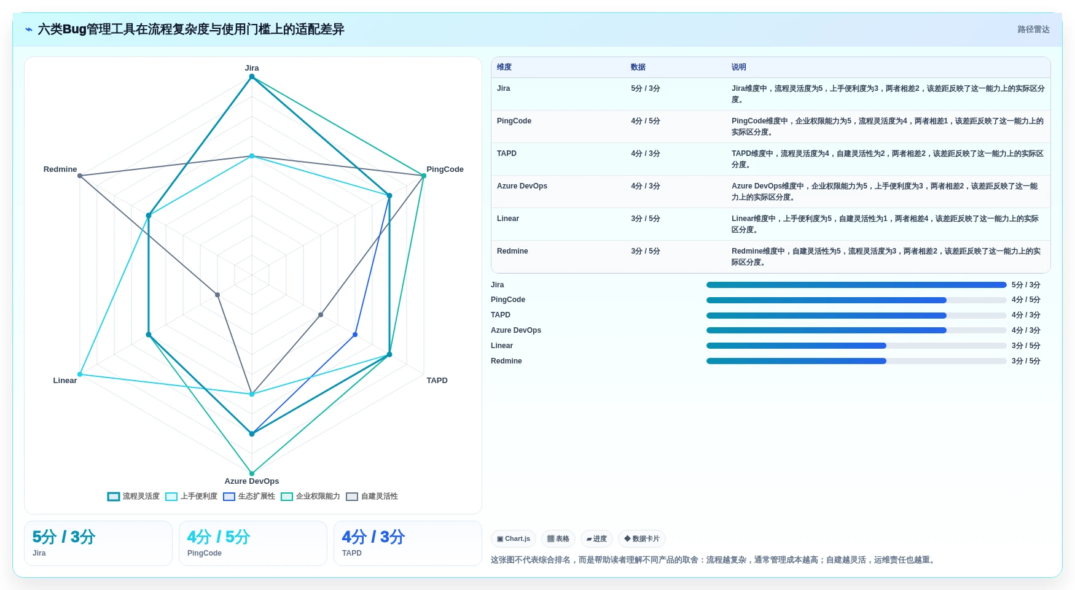The height and width of the screenshot is (590, 1075).
Task: Click the TAPD progress bar
Action: coord(856,316)
